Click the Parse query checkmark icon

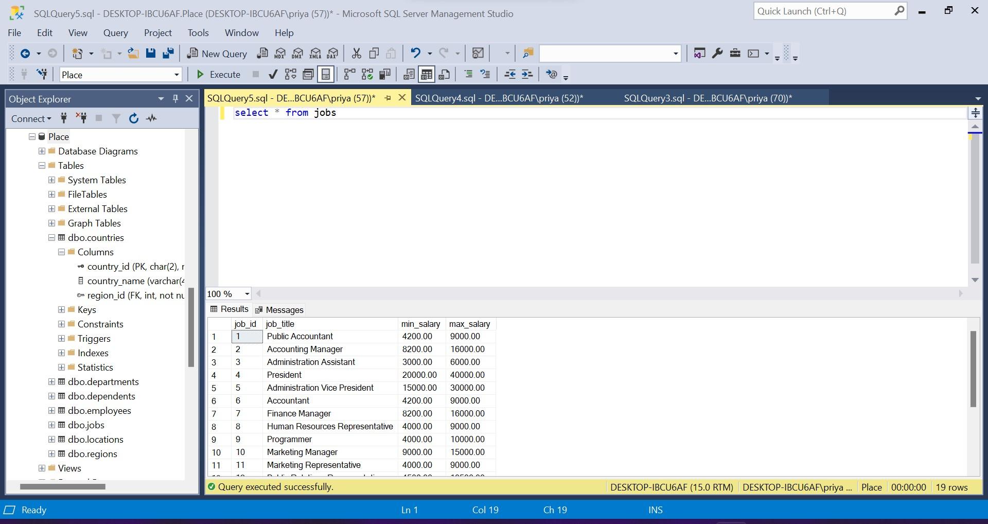[273, 75]
